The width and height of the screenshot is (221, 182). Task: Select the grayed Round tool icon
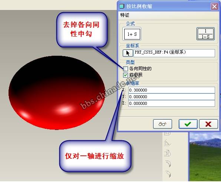168,164
